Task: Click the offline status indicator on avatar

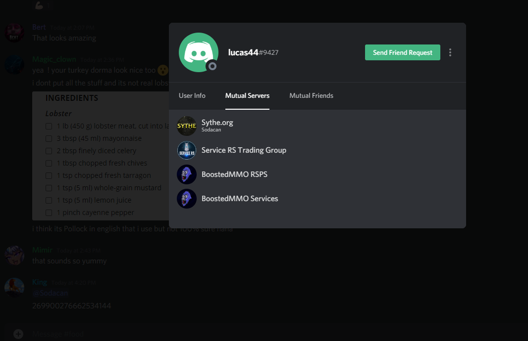Action: point(212,66)
